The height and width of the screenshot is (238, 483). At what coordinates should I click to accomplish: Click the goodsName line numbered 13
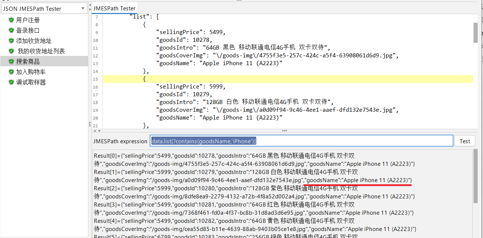coord(219,63)
